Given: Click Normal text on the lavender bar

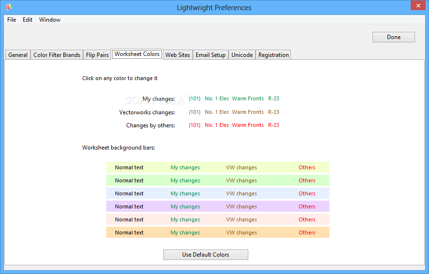Looking at the screenshot, I should point(129,206).
